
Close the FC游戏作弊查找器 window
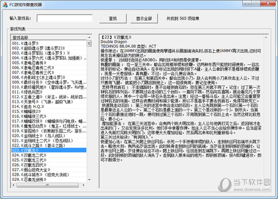click(x=268, y=4)
